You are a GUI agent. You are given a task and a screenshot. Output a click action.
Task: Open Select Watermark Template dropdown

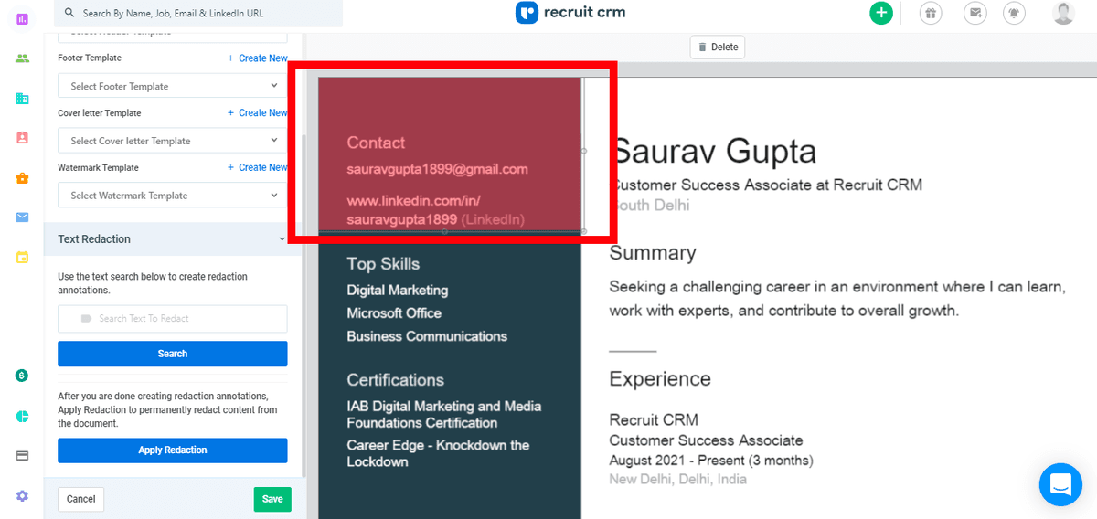(172, 196)
